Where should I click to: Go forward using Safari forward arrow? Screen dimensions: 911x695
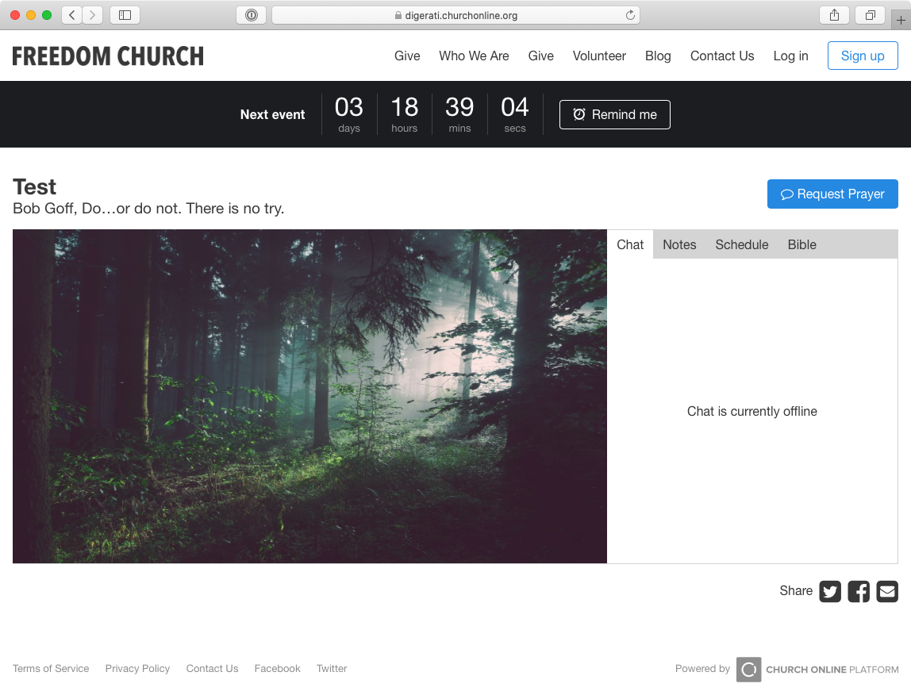[92, 15]
